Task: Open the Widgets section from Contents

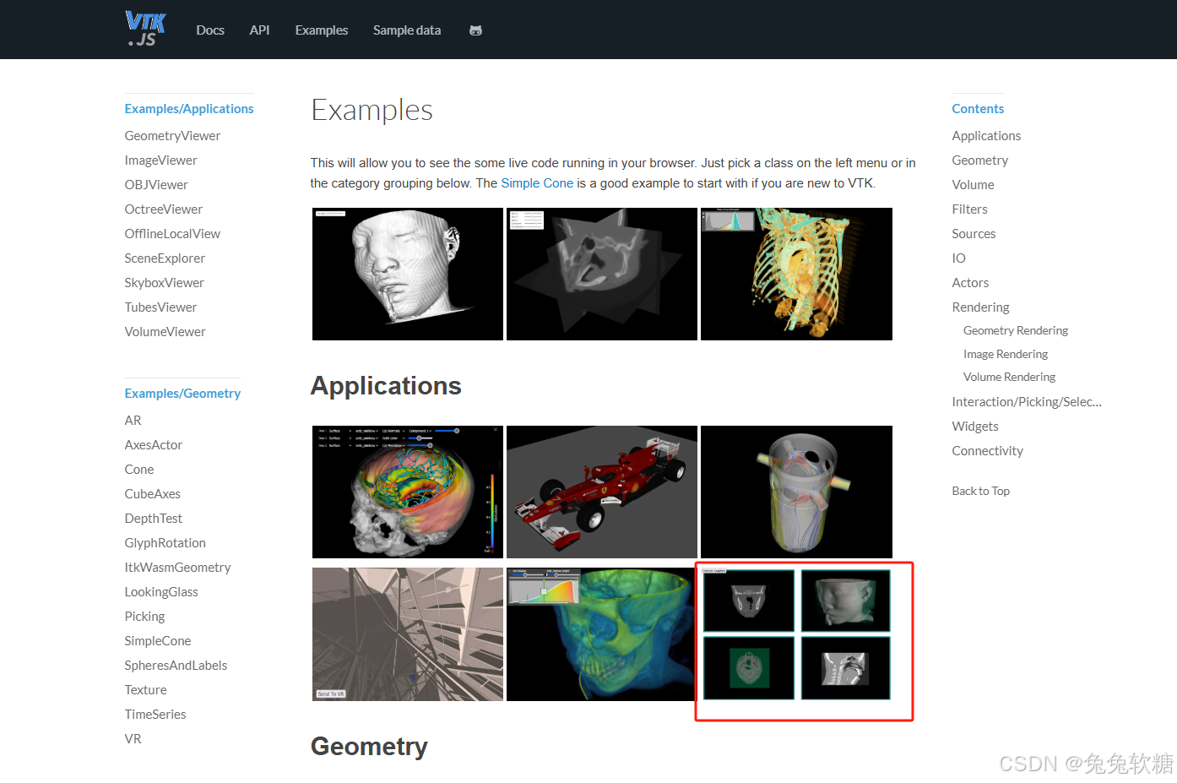Action: 974,426
